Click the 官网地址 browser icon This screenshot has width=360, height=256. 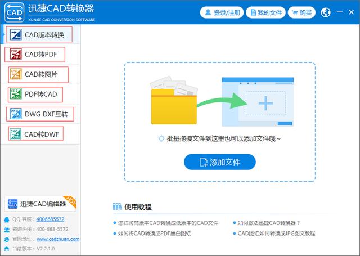pyautogui.click(x=7, y=239)
